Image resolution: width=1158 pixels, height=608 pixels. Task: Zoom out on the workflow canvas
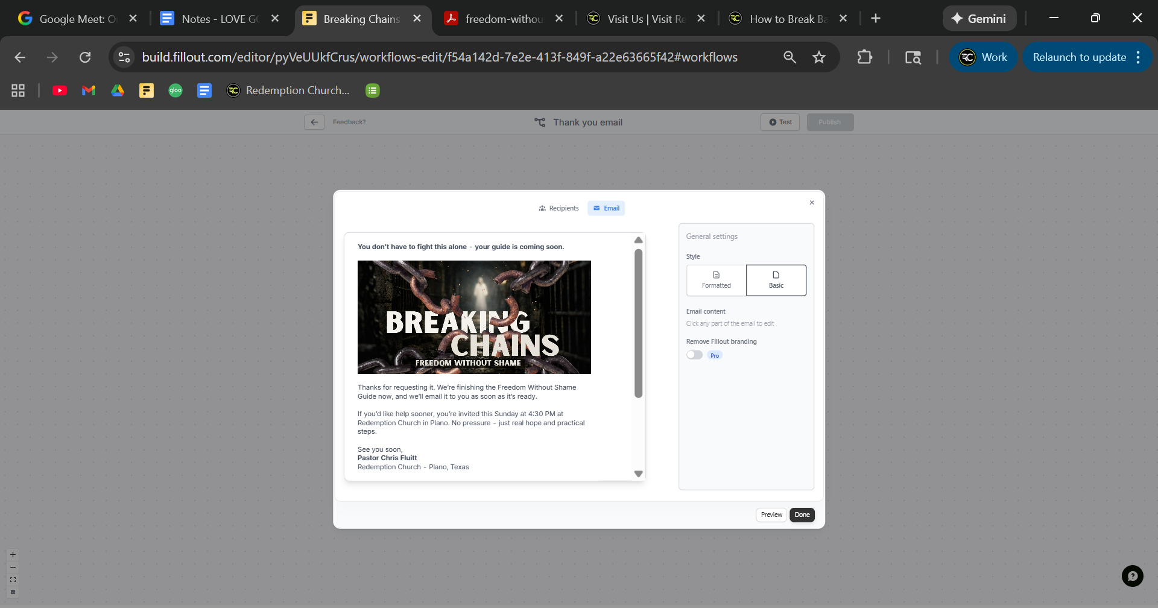tap(13, 568)
